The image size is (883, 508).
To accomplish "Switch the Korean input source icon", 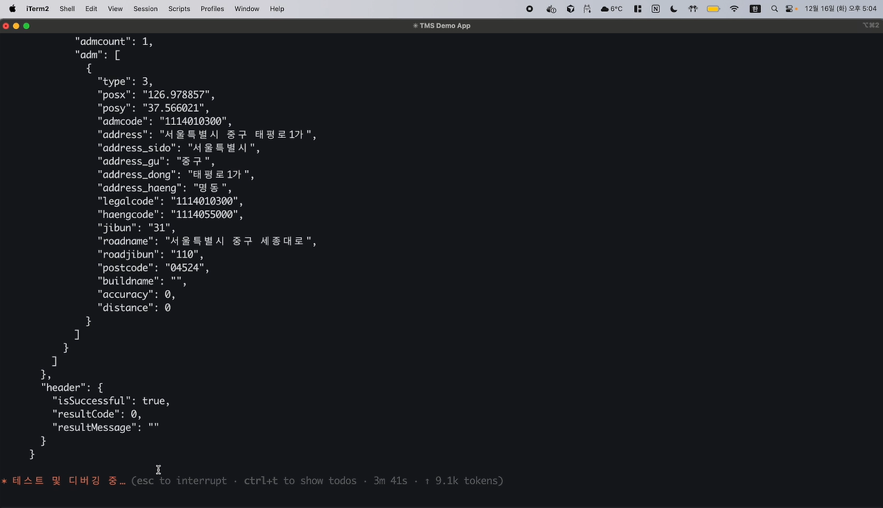I will pyautogui.click(x=755, y=9).
